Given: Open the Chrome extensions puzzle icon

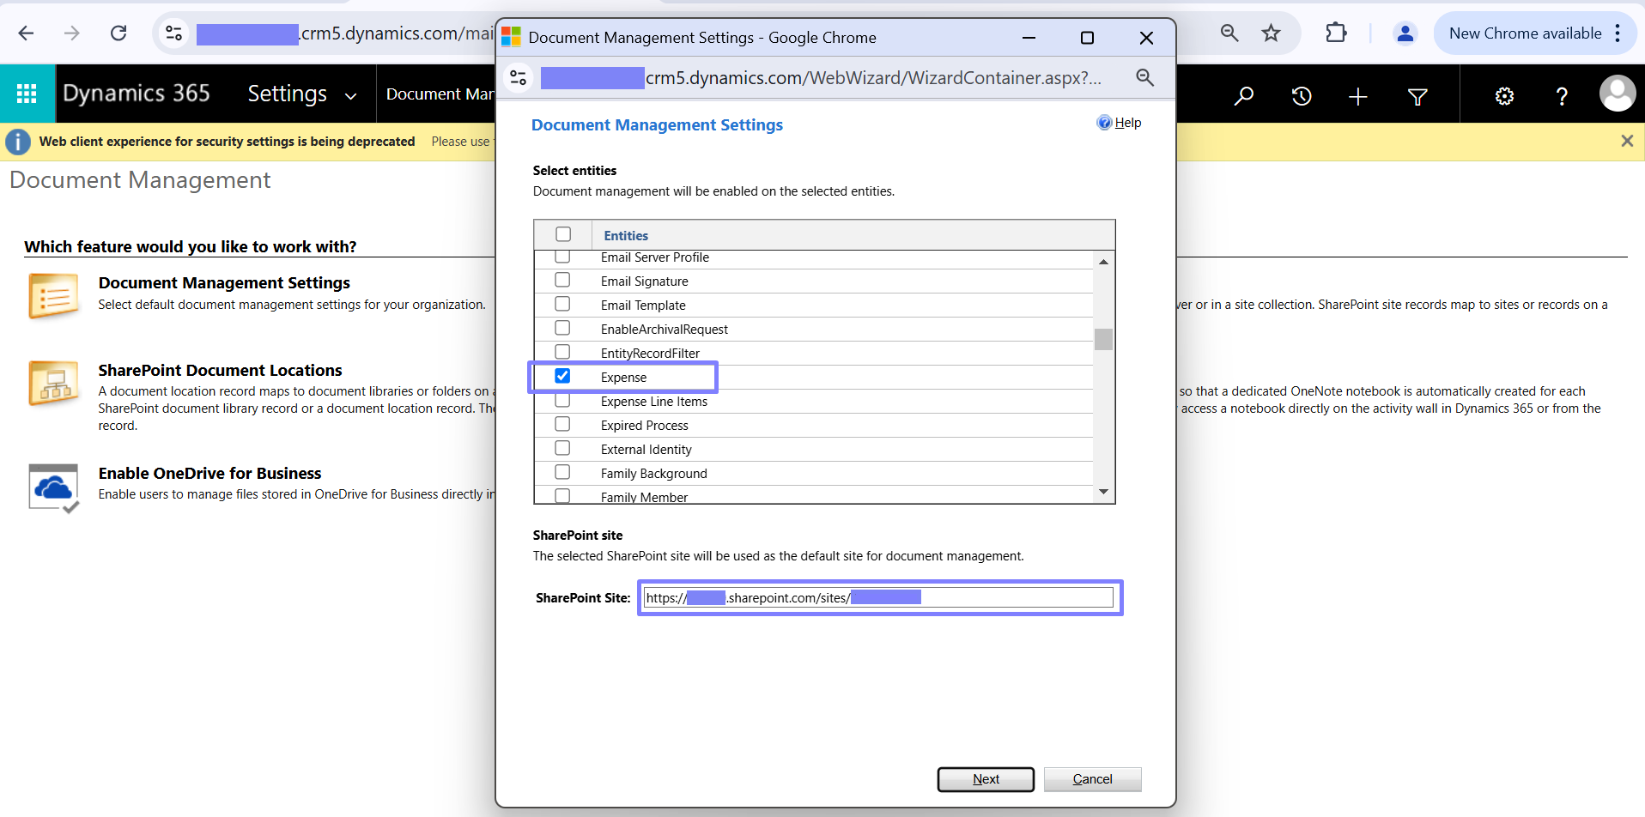Looking at the screenshot, I should (1336, 33).
